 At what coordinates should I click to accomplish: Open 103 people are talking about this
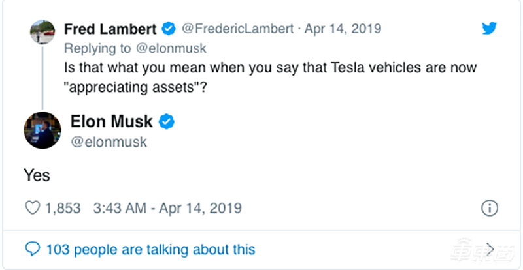(150, 249)
